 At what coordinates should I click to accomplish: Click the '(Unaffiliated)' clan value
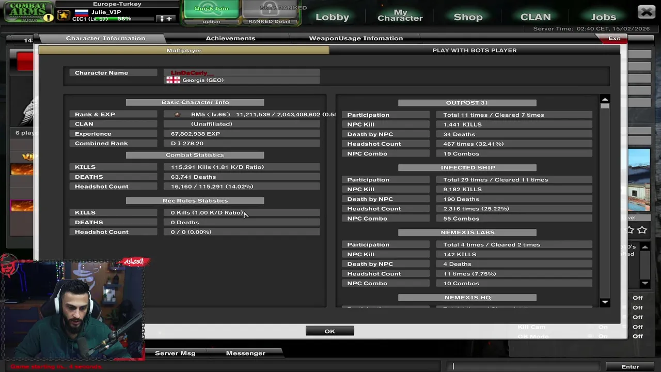point(212,124)
